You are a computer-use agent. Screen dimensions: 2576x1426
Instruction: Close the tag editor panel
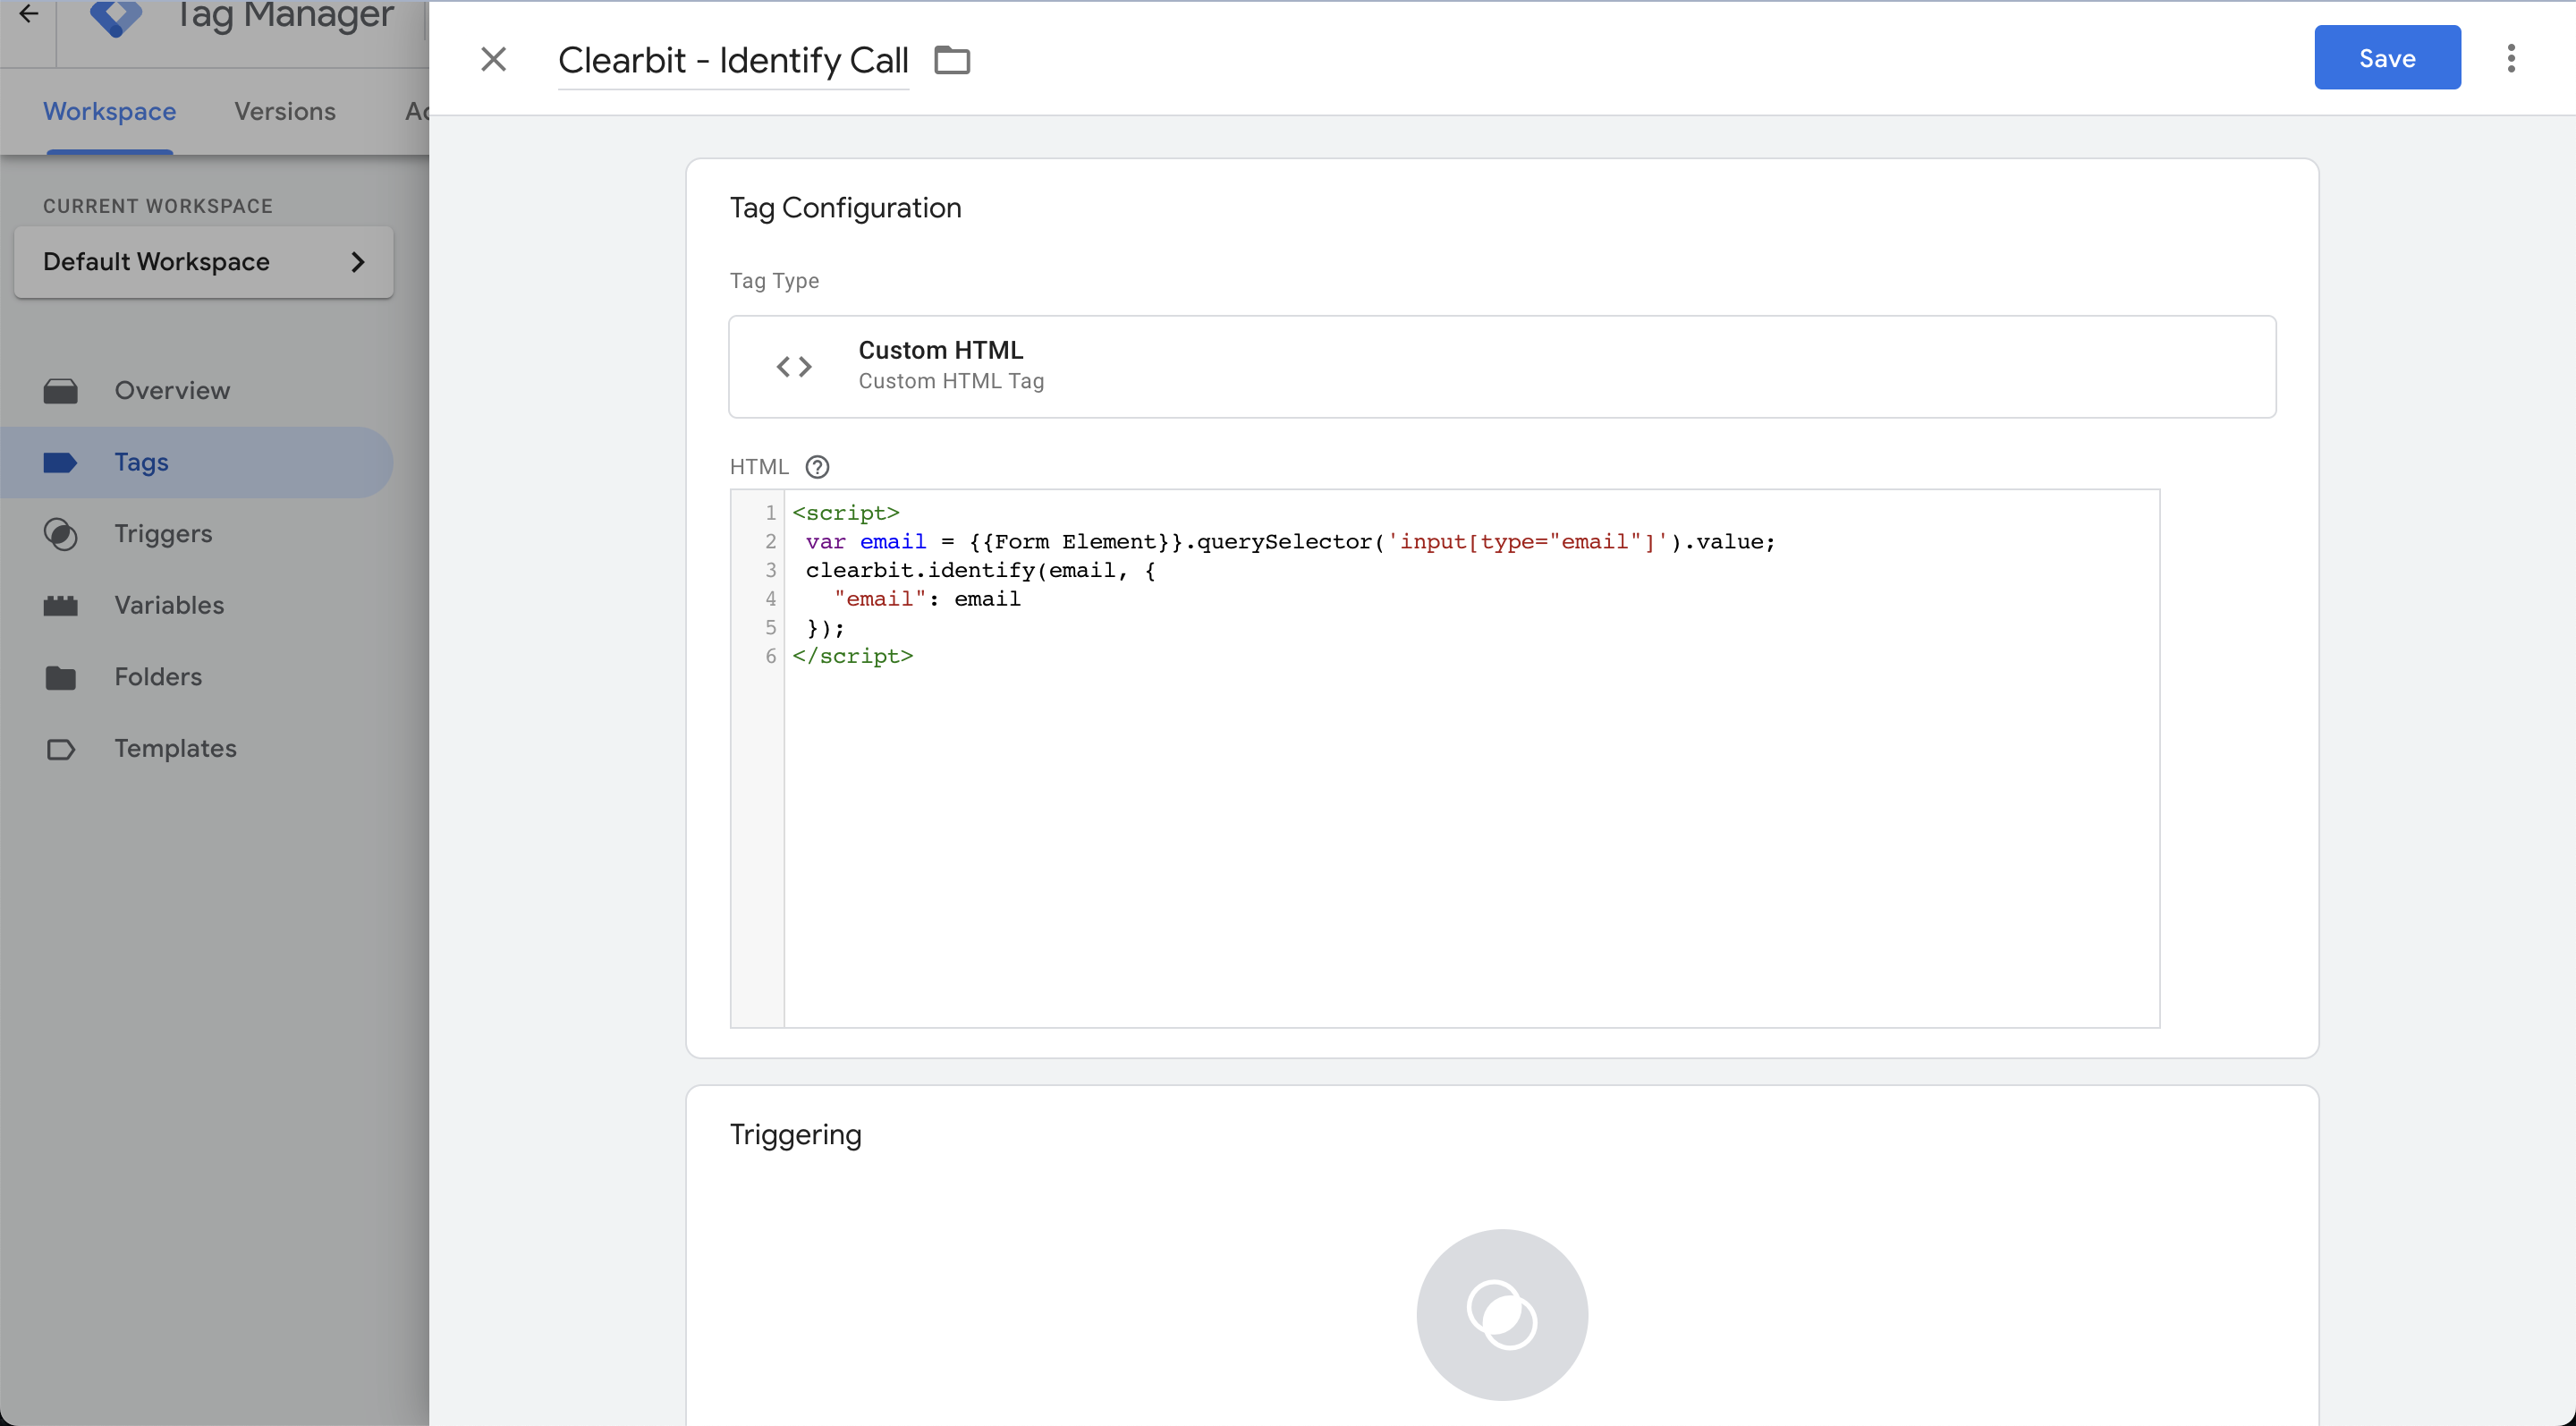493,59
